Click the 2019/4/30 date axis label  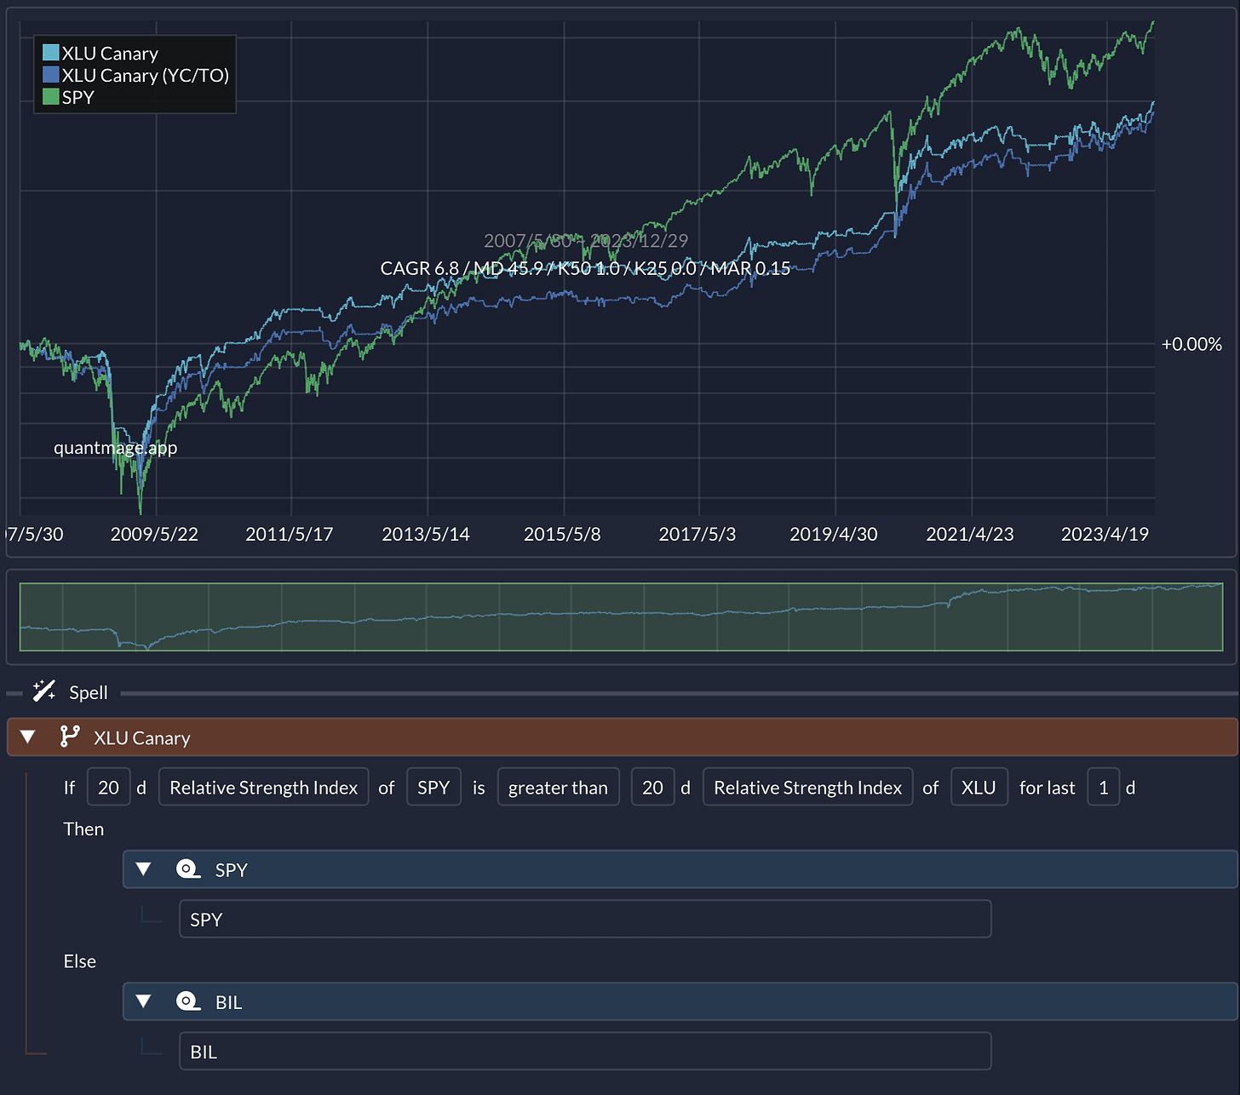click(834, 534)
